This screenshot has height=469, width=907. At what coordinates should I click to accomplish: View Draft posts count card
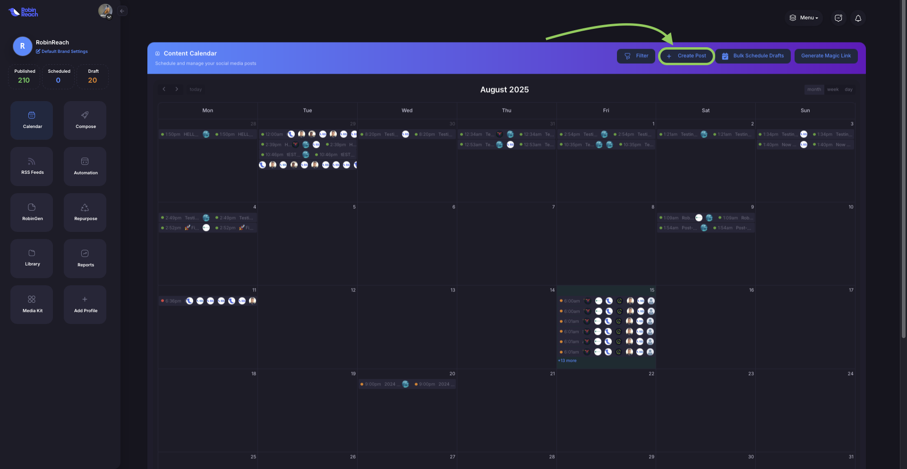coord(93,77)
